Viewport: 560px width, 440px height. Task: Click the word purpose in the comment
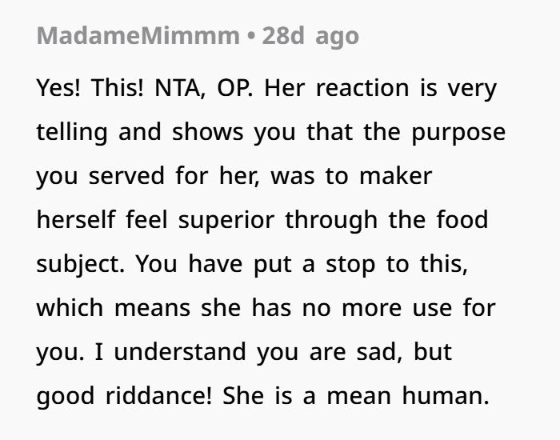pyautogui.click(x=458, y=133)
